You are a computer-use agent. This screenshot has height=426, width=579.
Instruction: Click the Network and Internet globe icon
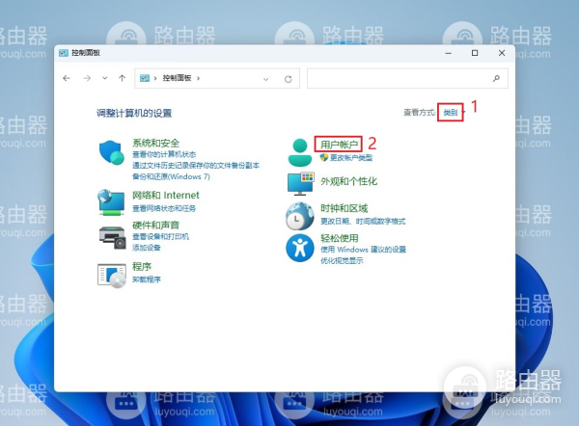[x=111, y=202]
